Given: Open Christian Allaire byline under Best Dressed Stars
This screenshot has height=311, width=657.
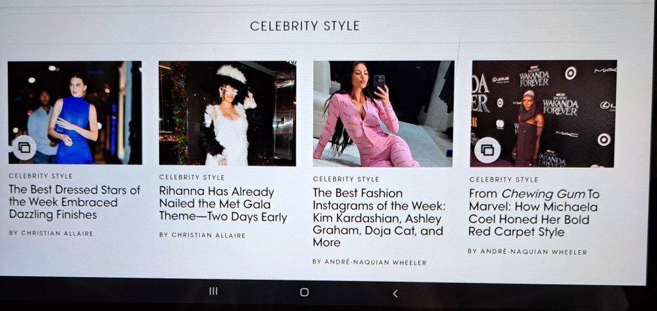Looking at the screenshot, I should point(51,233).
